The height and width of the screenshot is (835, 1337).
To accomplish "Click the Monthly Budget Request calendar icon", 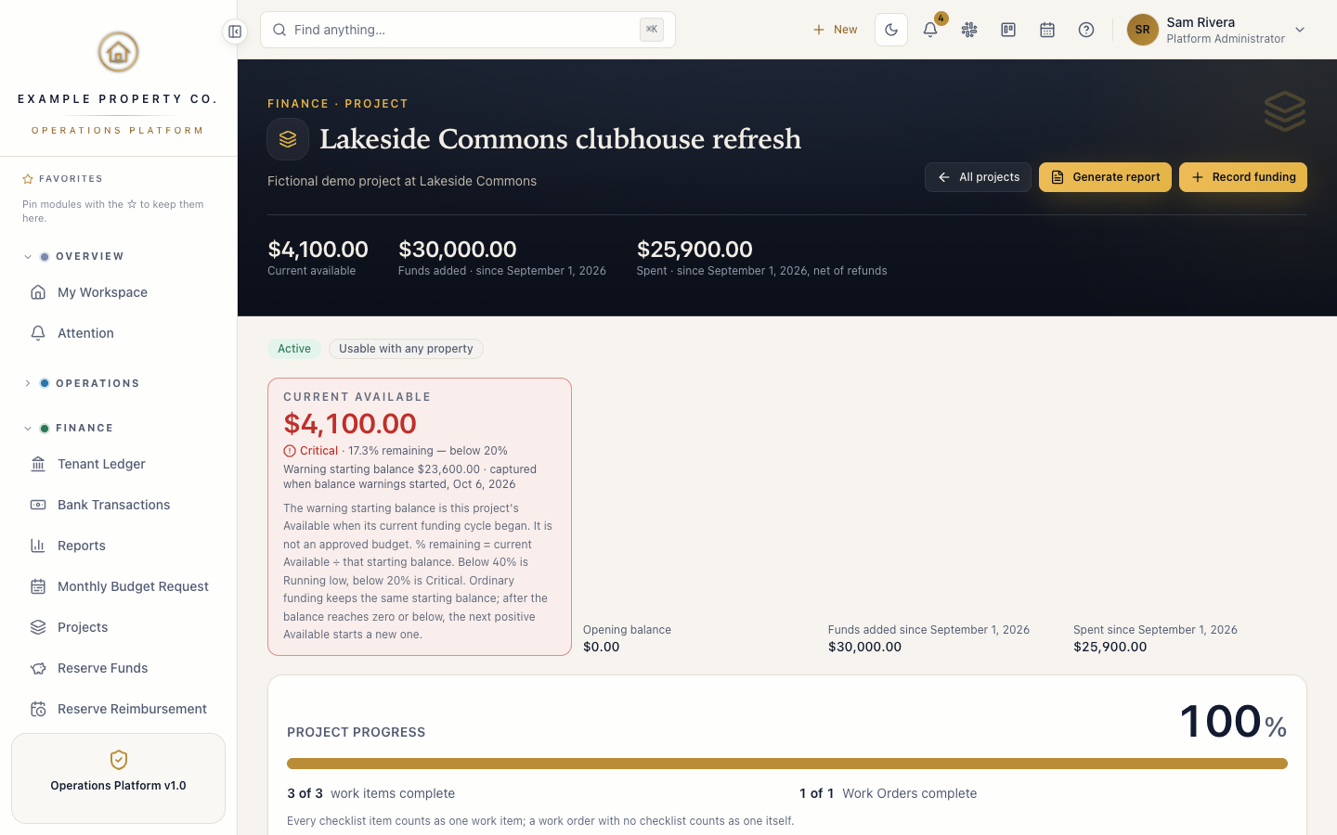I will coord(38,586).
